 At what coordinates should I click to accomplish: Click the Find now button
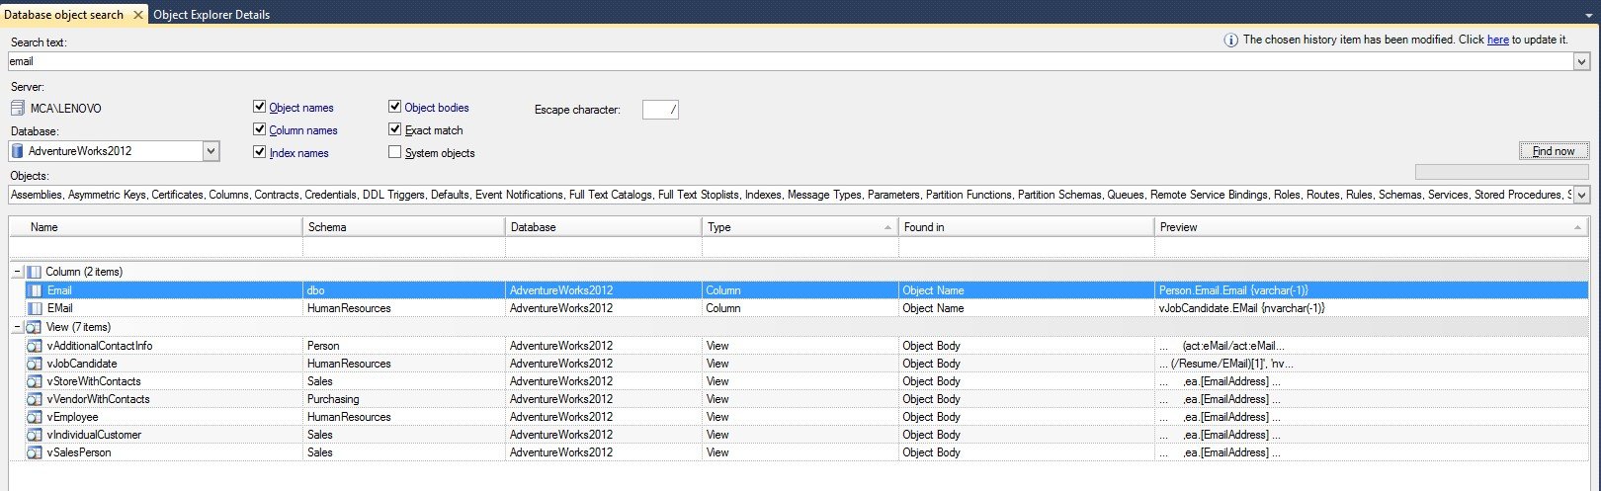[x=1554, y=151]
